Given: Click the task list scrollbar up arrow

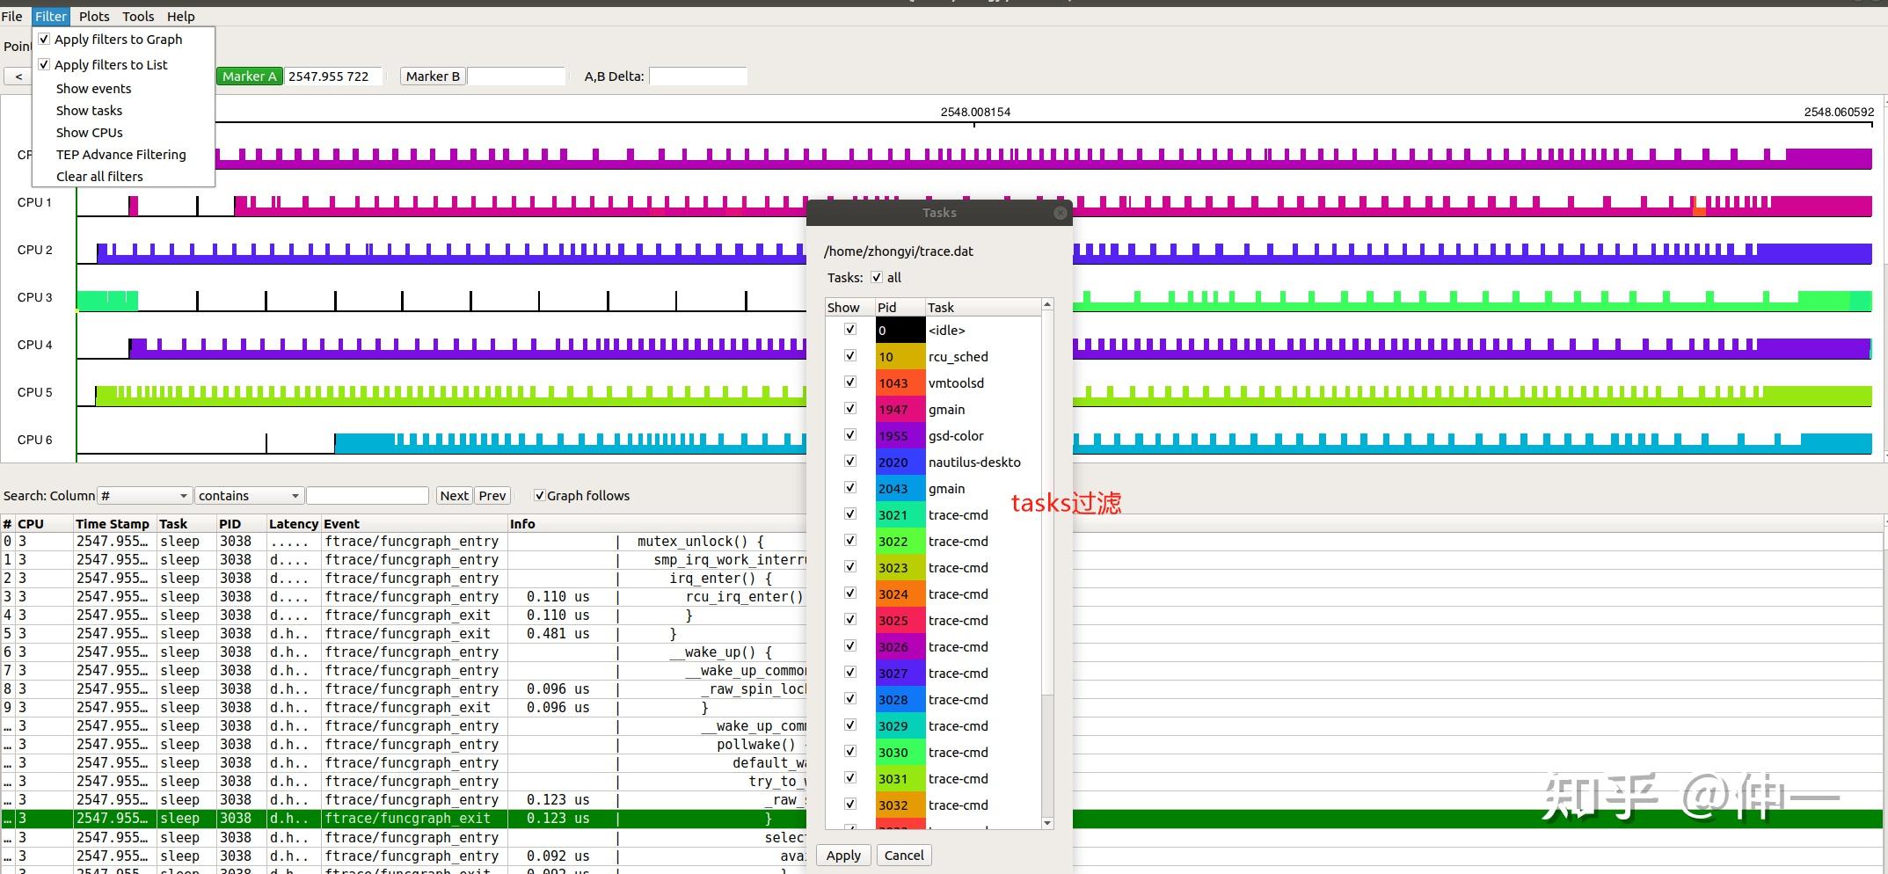Looking at the screenshot, I should pos(1046,305).
